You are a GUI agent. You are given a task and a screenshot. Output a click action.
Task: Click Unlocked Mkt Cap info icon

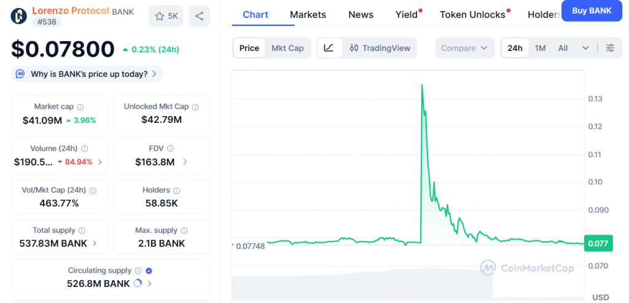195,107
